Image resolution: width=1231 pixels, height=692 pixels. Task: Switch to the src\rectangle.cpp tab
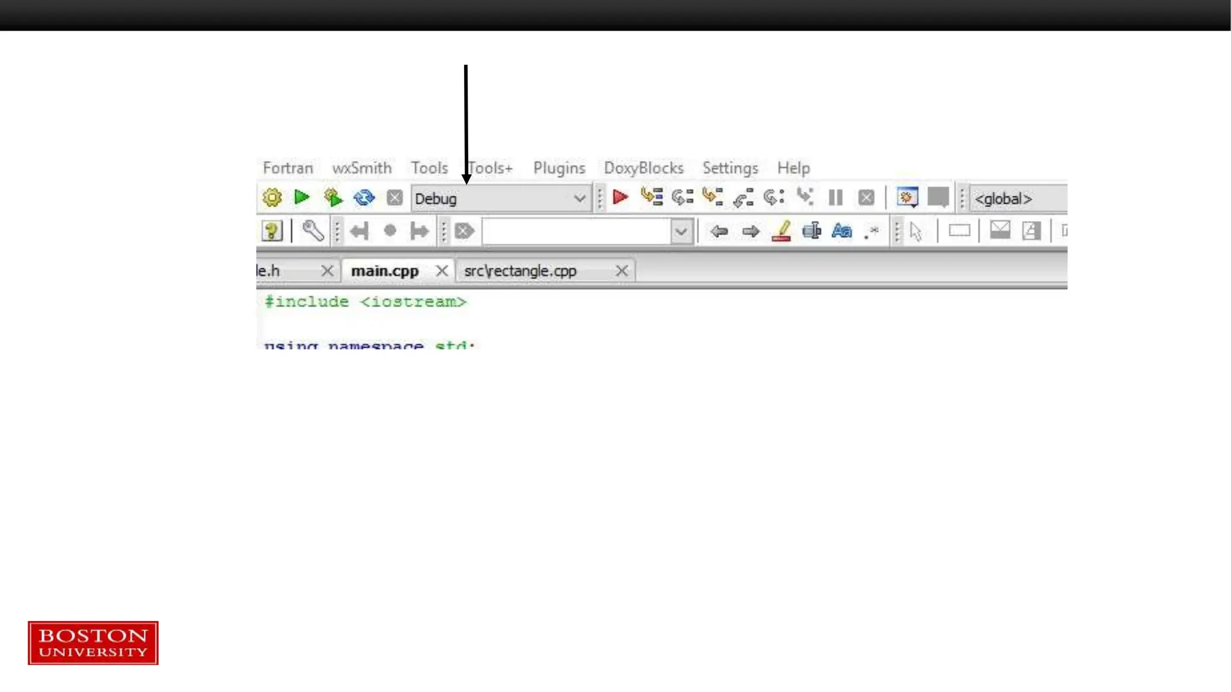[x=521, y=271]
